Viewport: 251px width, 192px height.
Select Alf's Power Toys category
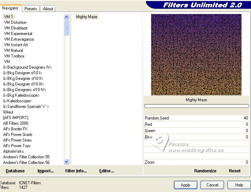coord(17,146)
